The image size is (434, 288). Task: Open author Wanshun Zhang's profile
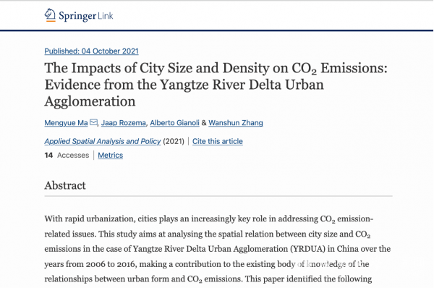[236, 123]
